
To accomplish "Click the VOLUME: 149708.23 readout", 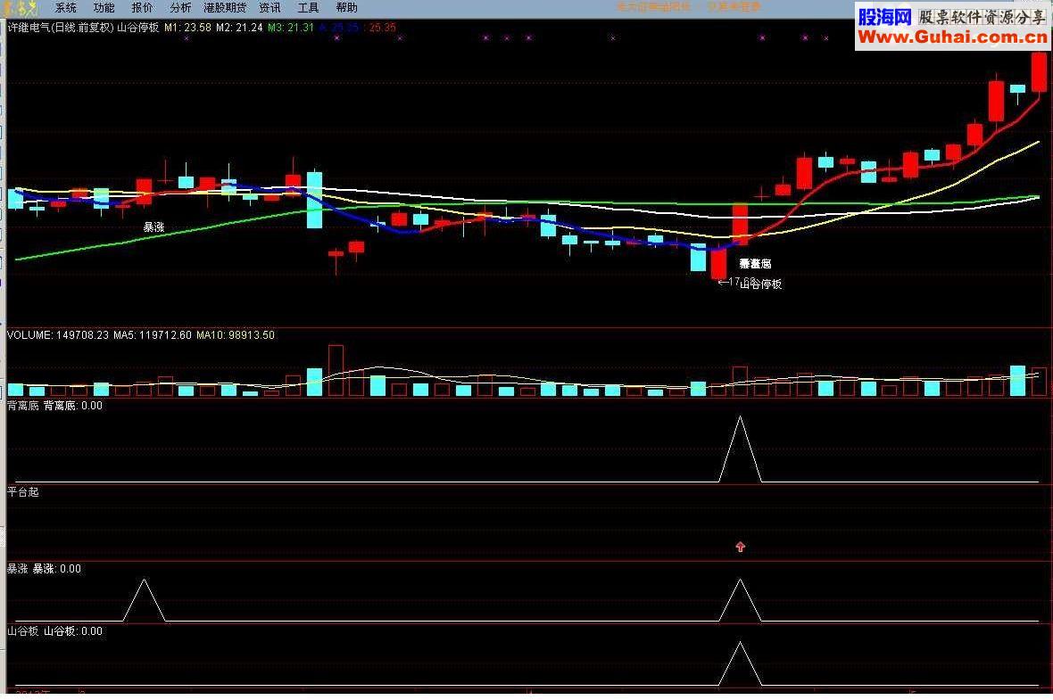I will tap(58, 335).
